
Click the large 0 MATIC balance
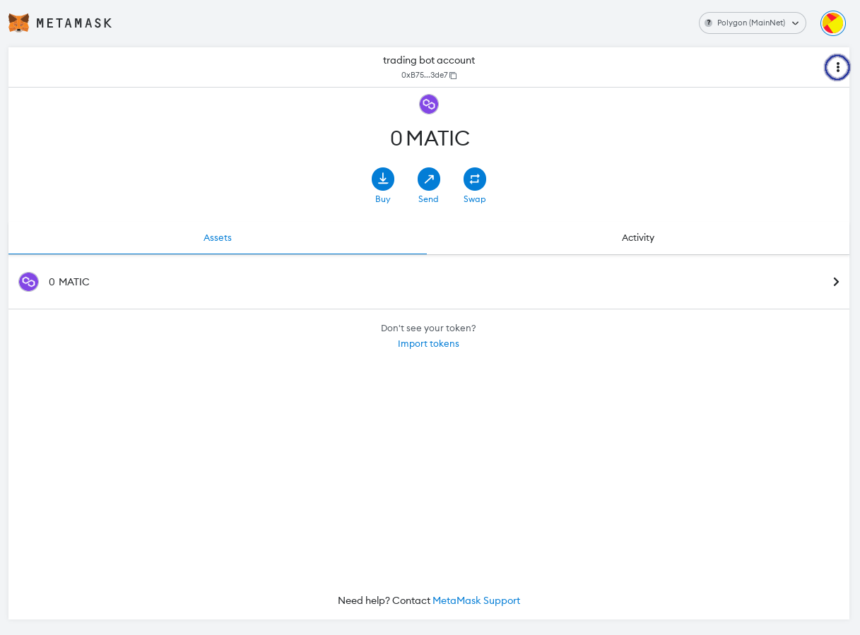click(x=430, y=138)
